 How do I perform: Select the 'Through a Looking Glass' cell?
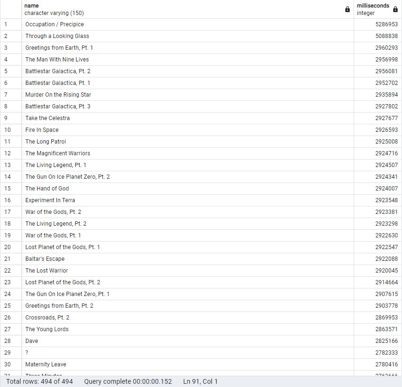[188, 36]
